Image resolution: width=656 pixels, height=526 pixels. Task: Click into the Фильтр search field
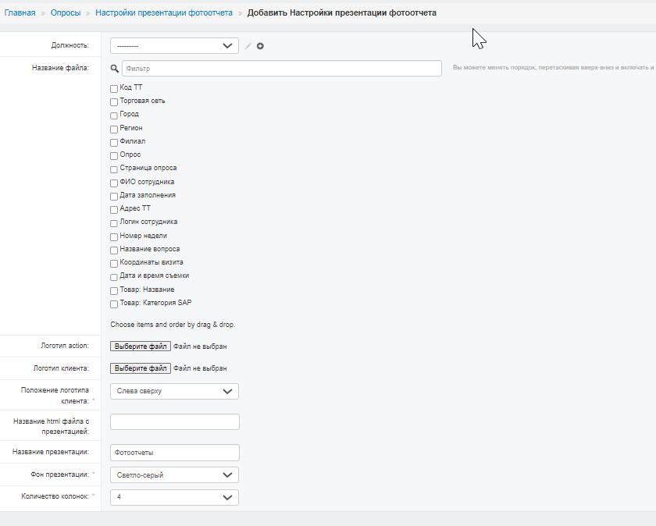coord(282,69)
